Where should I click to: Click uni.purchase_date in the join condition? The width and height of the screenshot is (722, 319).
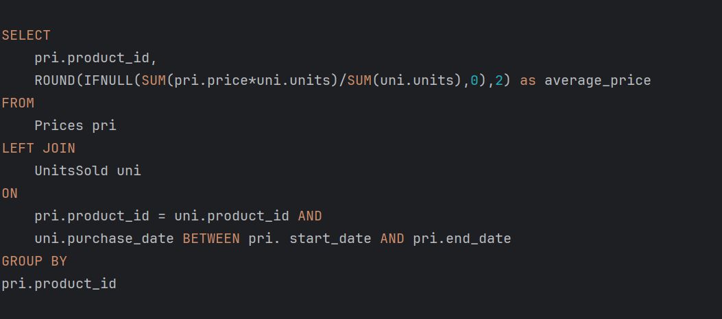point(104,239)
